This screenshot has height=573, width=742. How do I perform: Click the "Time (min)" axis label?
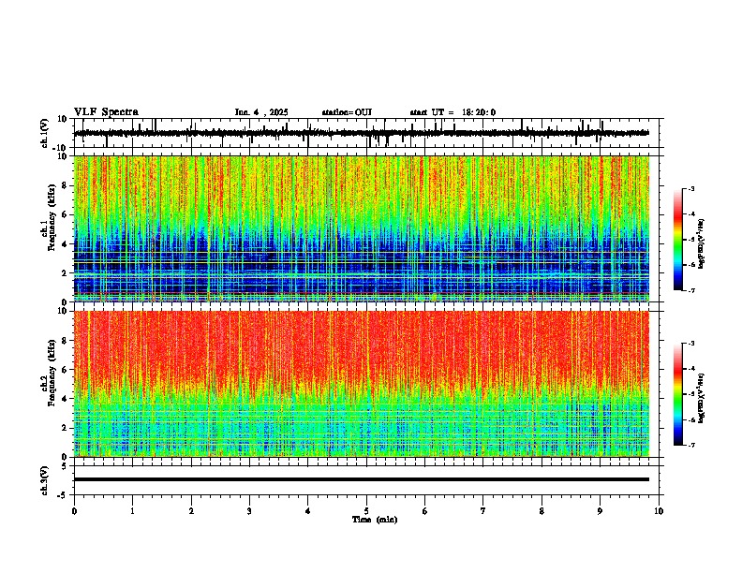(375, 520)
